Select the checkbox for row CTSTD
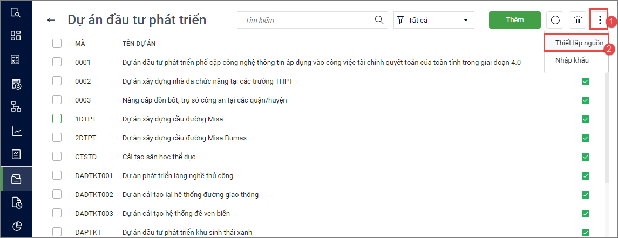The image size is (618, 238). (x=57, y=157)
